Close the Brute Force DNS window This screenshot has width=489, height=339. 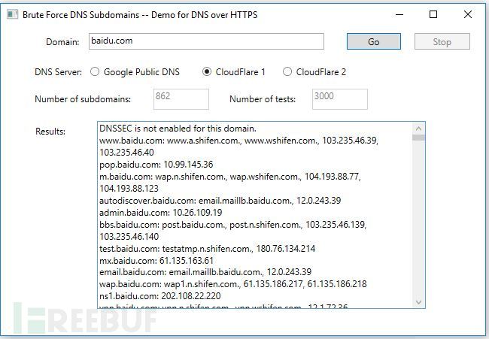[x=468, y=14]
